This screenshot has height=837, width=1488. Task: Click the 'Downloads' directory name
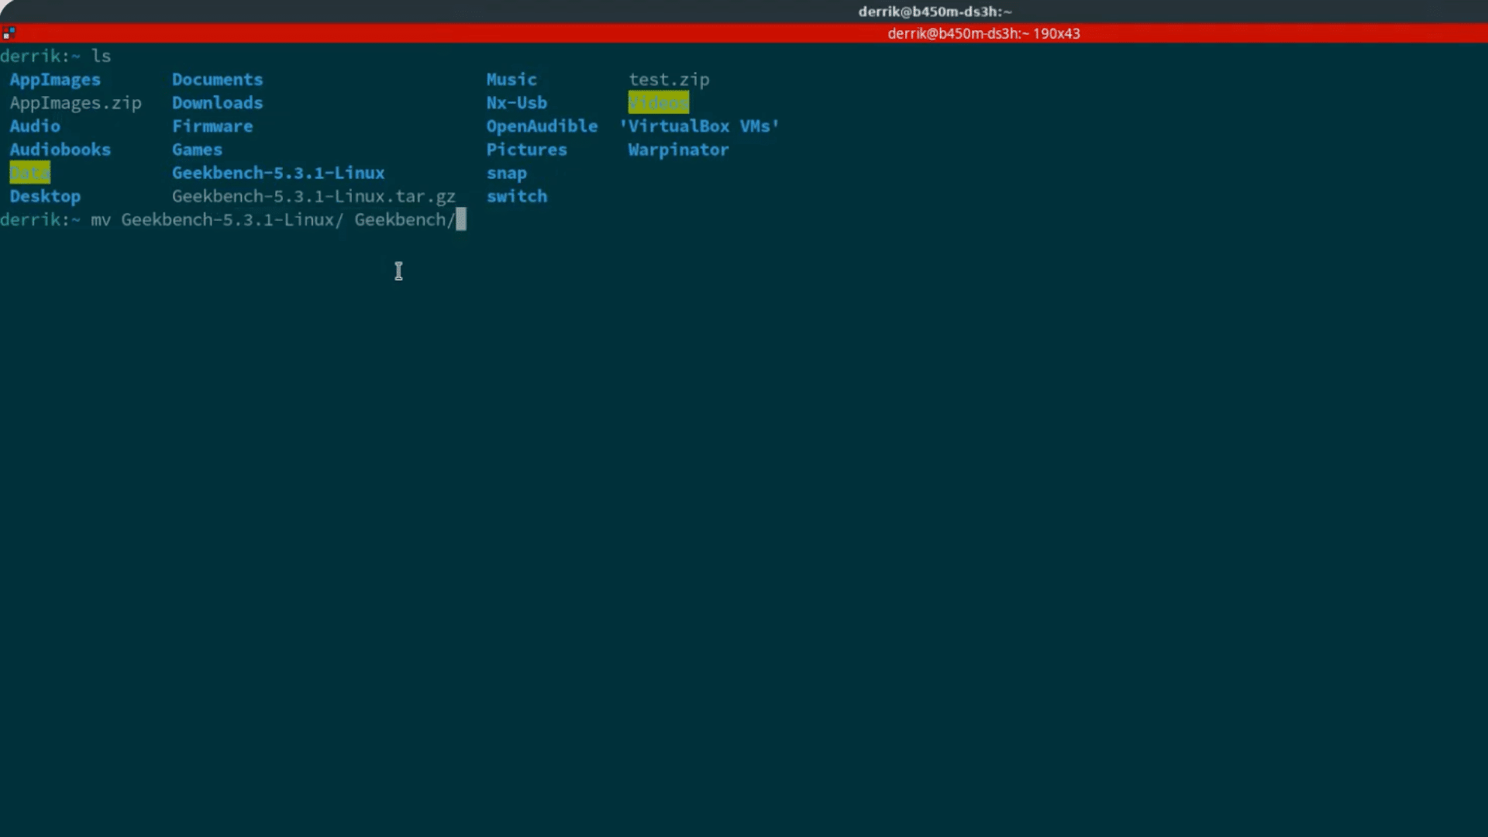[x=217, y=103]
